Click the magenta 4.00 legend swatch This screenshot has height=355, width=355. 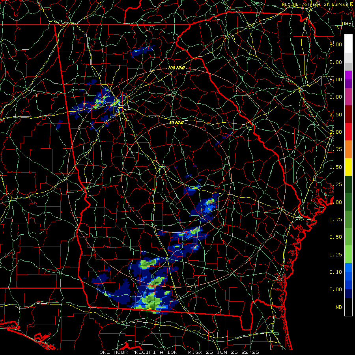(348, 75)
